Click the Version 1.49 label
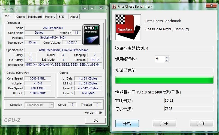 click(93, 113)
